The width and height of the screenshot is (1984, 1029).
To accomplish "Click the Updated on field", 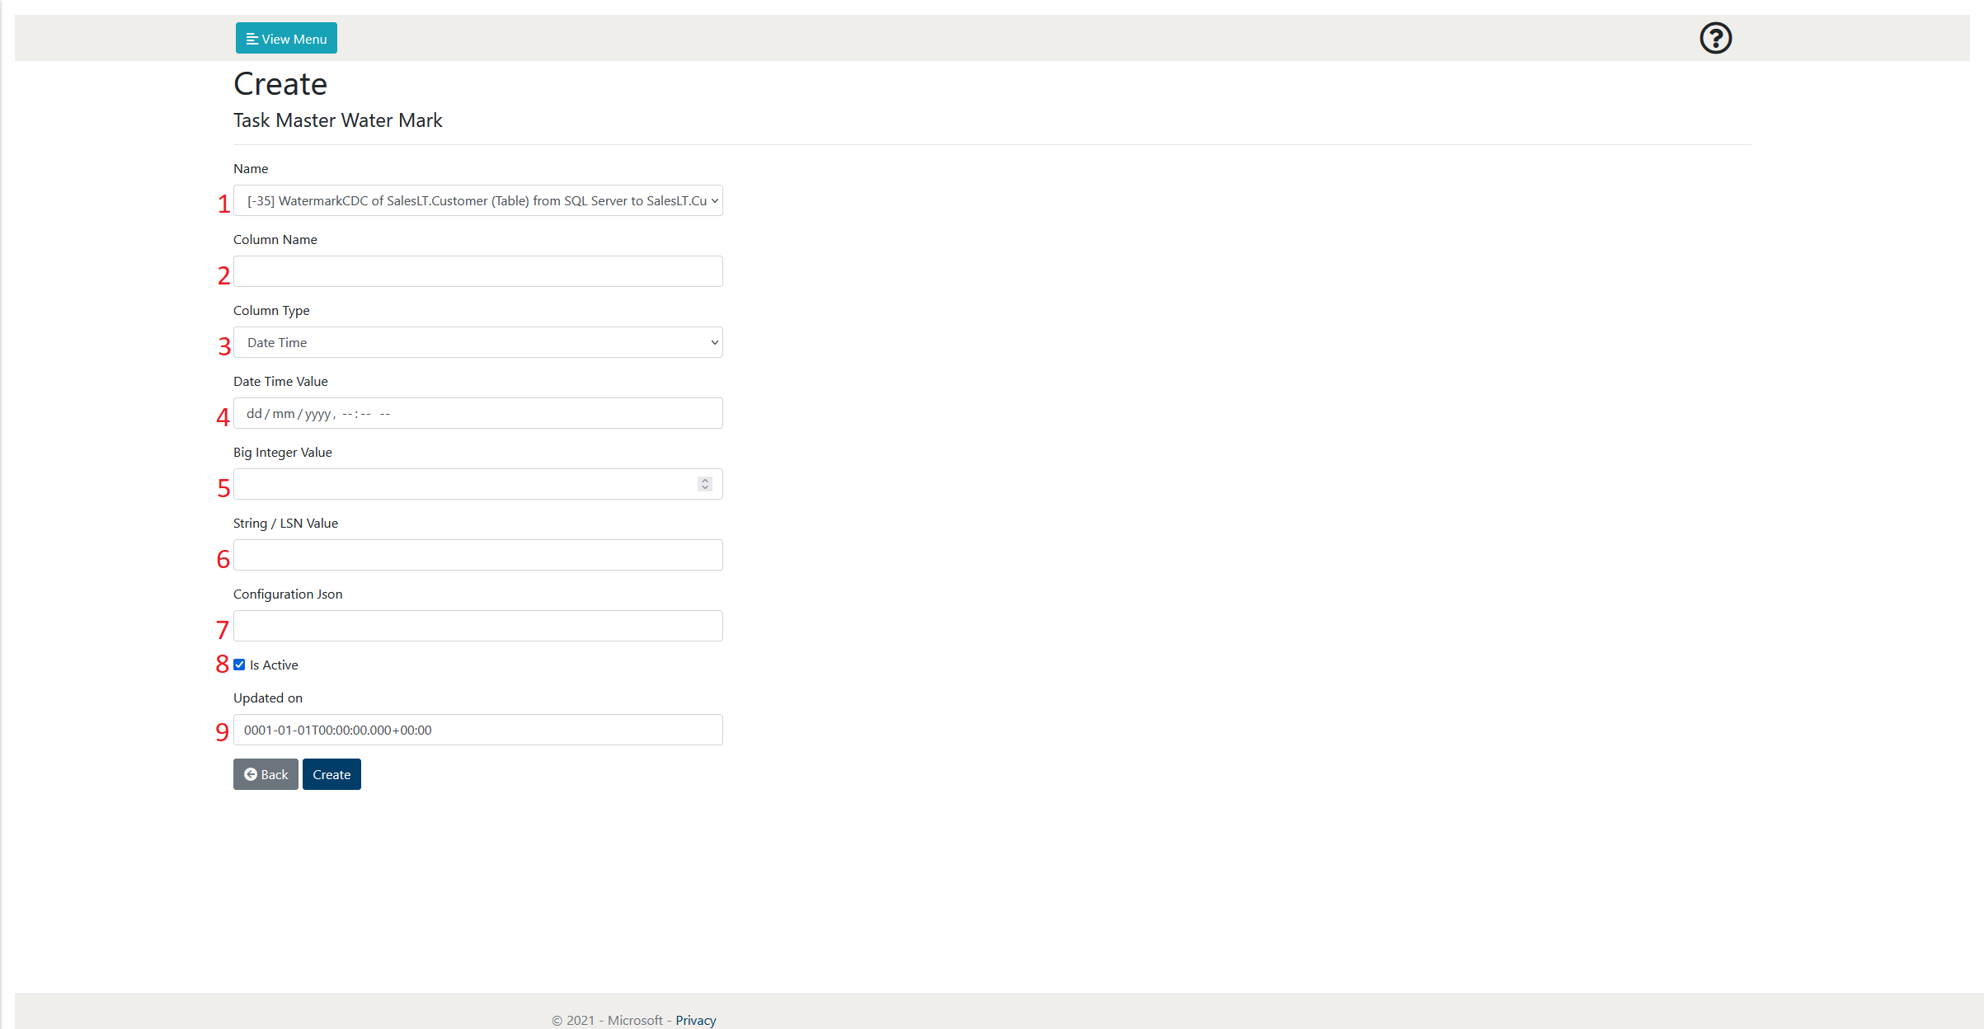I will 477,730.
